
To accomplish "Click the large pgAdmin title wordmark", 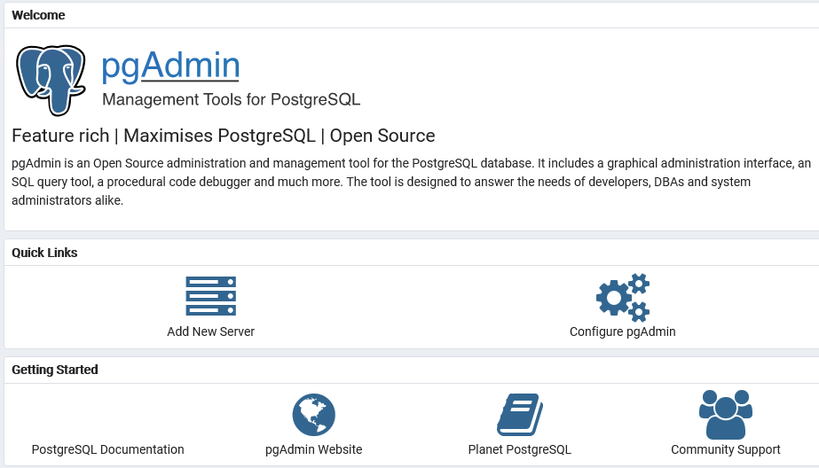I will (x=170, y=65).
